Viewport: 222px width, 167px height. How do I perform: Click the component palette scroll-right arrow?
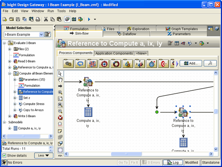click(x=177, y=63)
